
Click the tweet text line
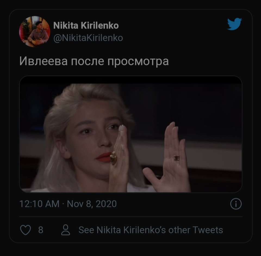94,61
